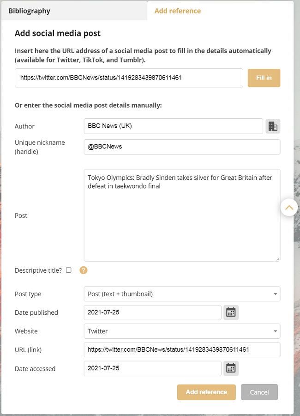The image size is (300, 416).
Task: Open the Post type dropdown
Action: [x=182, y=294]
